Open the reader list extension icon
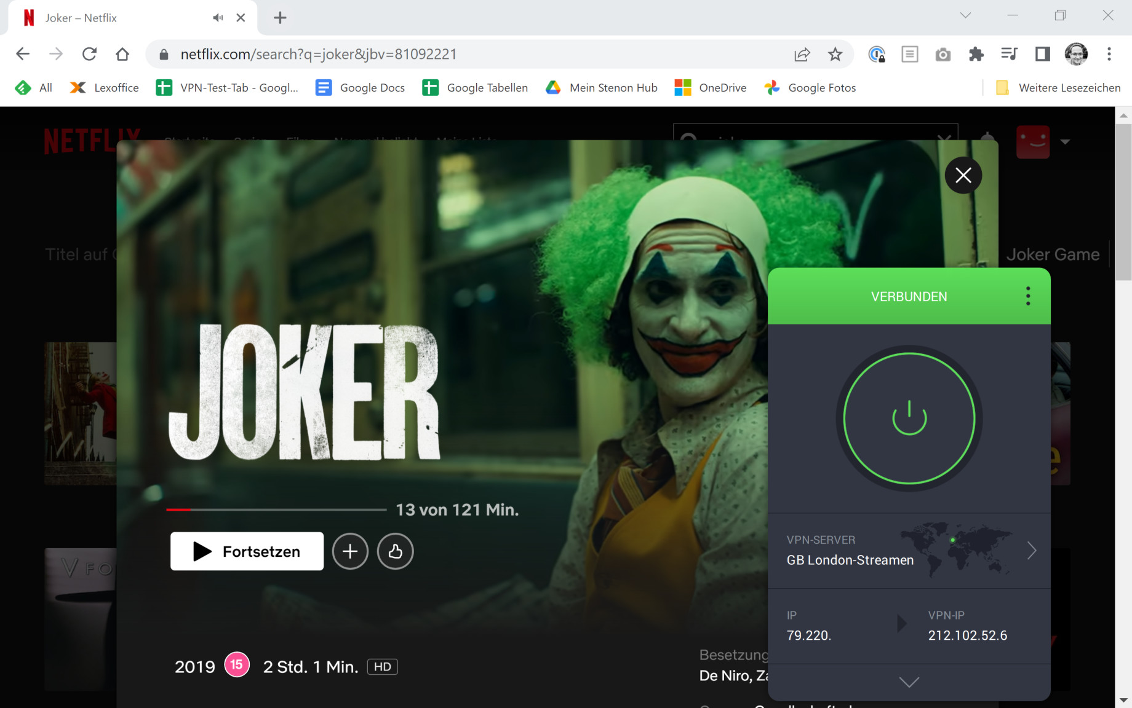The height and width of the screenshot is (708, 1132). (910, 54)
